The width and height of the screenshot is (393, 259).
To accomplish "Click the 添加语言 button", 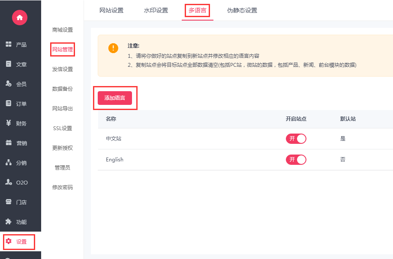I will coord(115,98).
